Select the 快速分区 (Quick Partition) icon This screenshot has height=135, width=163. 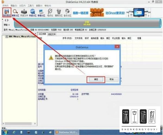[33, 12]
